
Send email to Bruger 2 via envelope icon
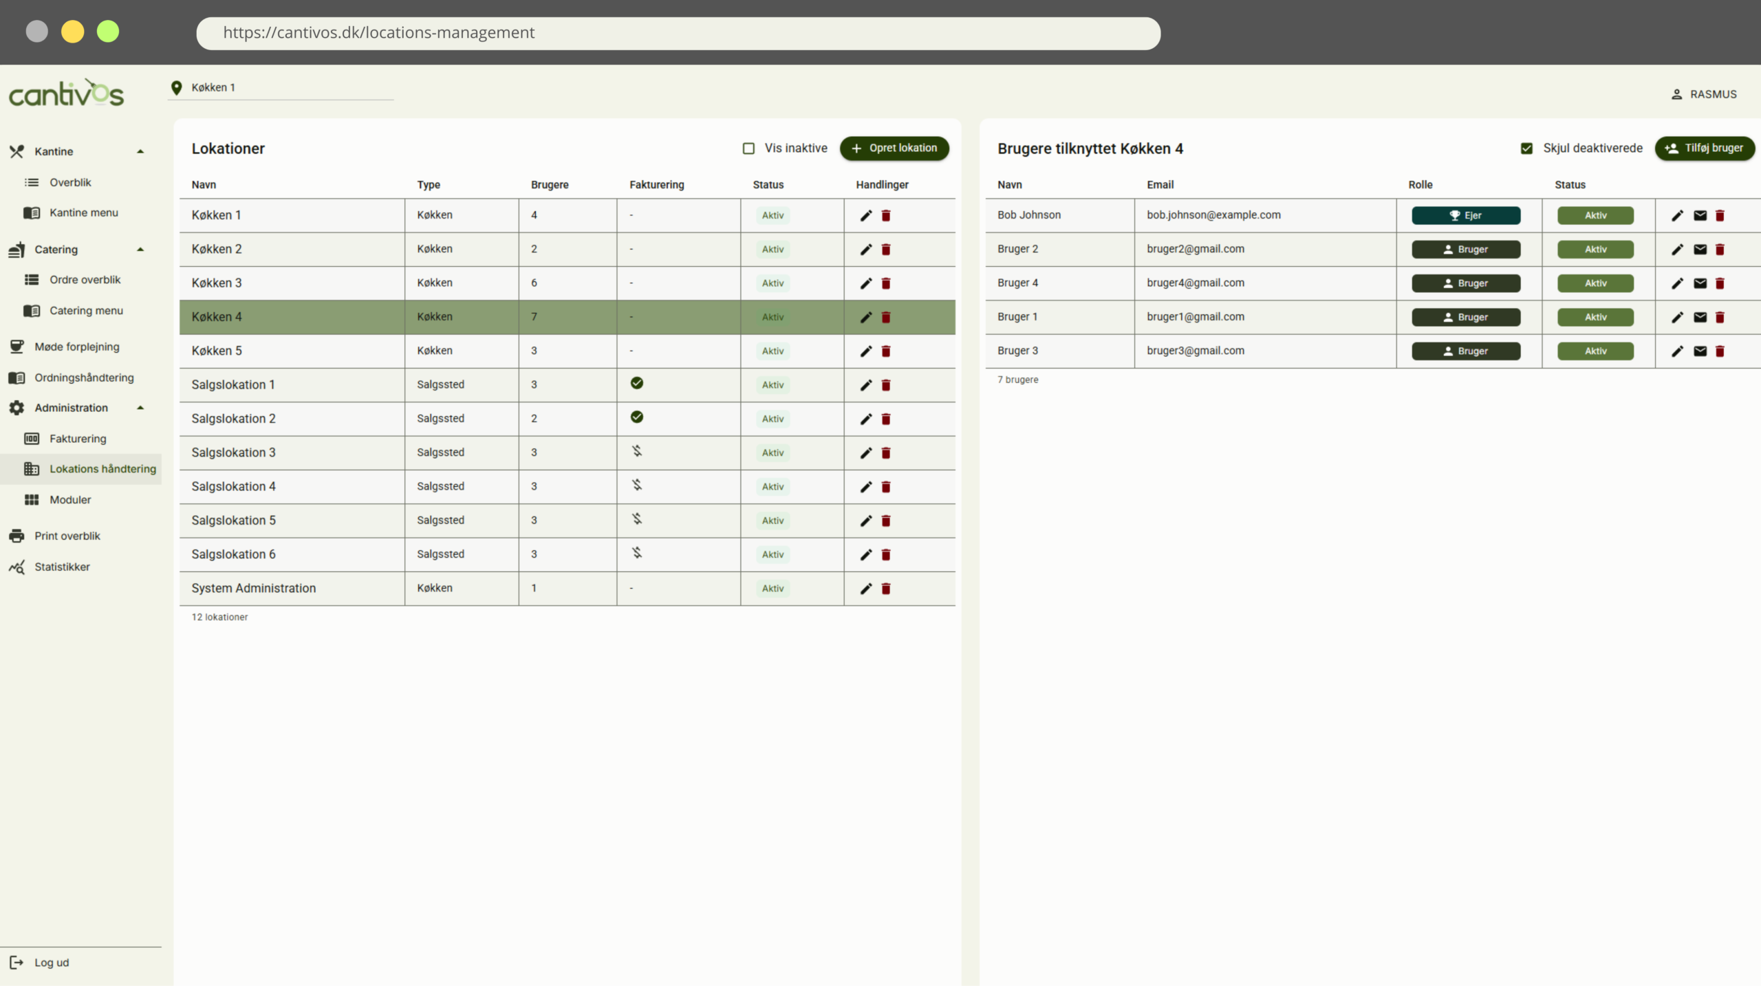click(x=1700, y=250)
